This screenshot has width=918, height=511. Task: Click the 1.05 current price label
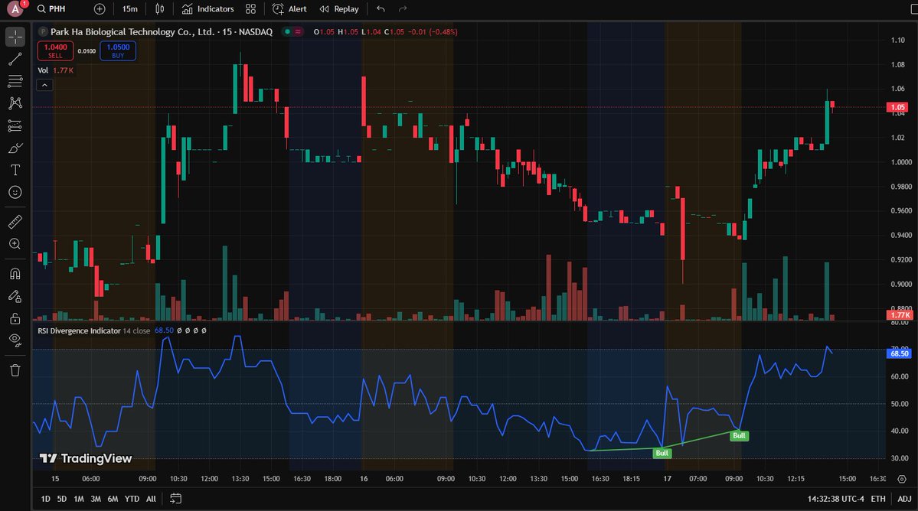click(898, 107)
